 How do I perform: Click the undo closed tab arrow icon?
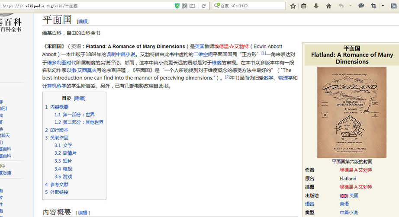tap(341, 6)
